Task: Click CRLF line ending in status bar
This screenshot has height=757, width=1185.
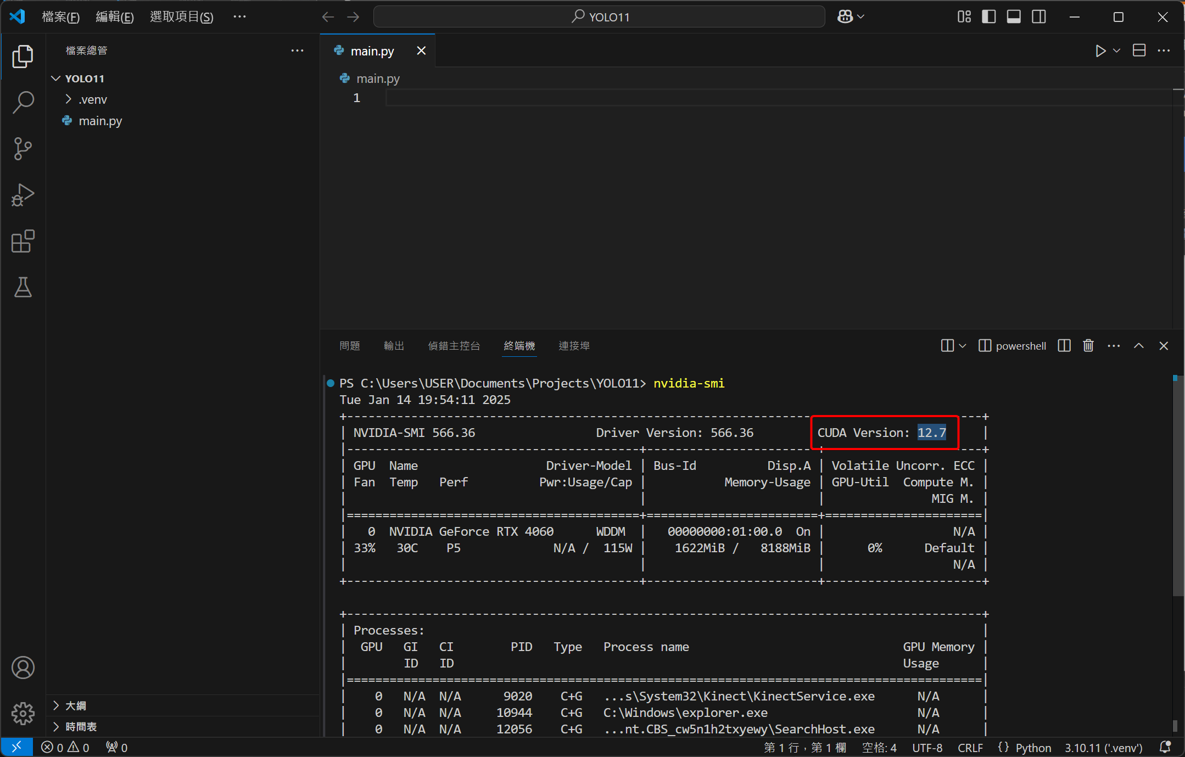Action: click(970, 748)
